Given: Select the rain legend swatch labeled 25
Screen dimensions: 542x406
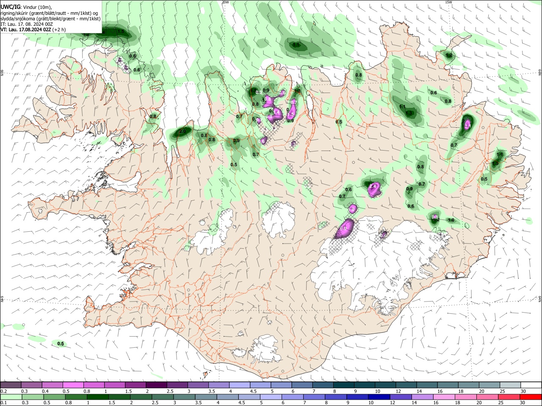Looking at the screenshot, I should pos(509,397).
